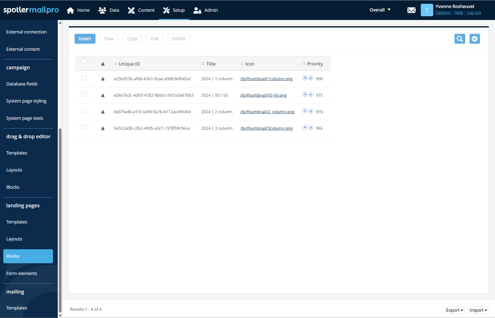This screenshot has height=318, width=495.
Task: Open the search magnifier tool
Action: pos(460,39)
